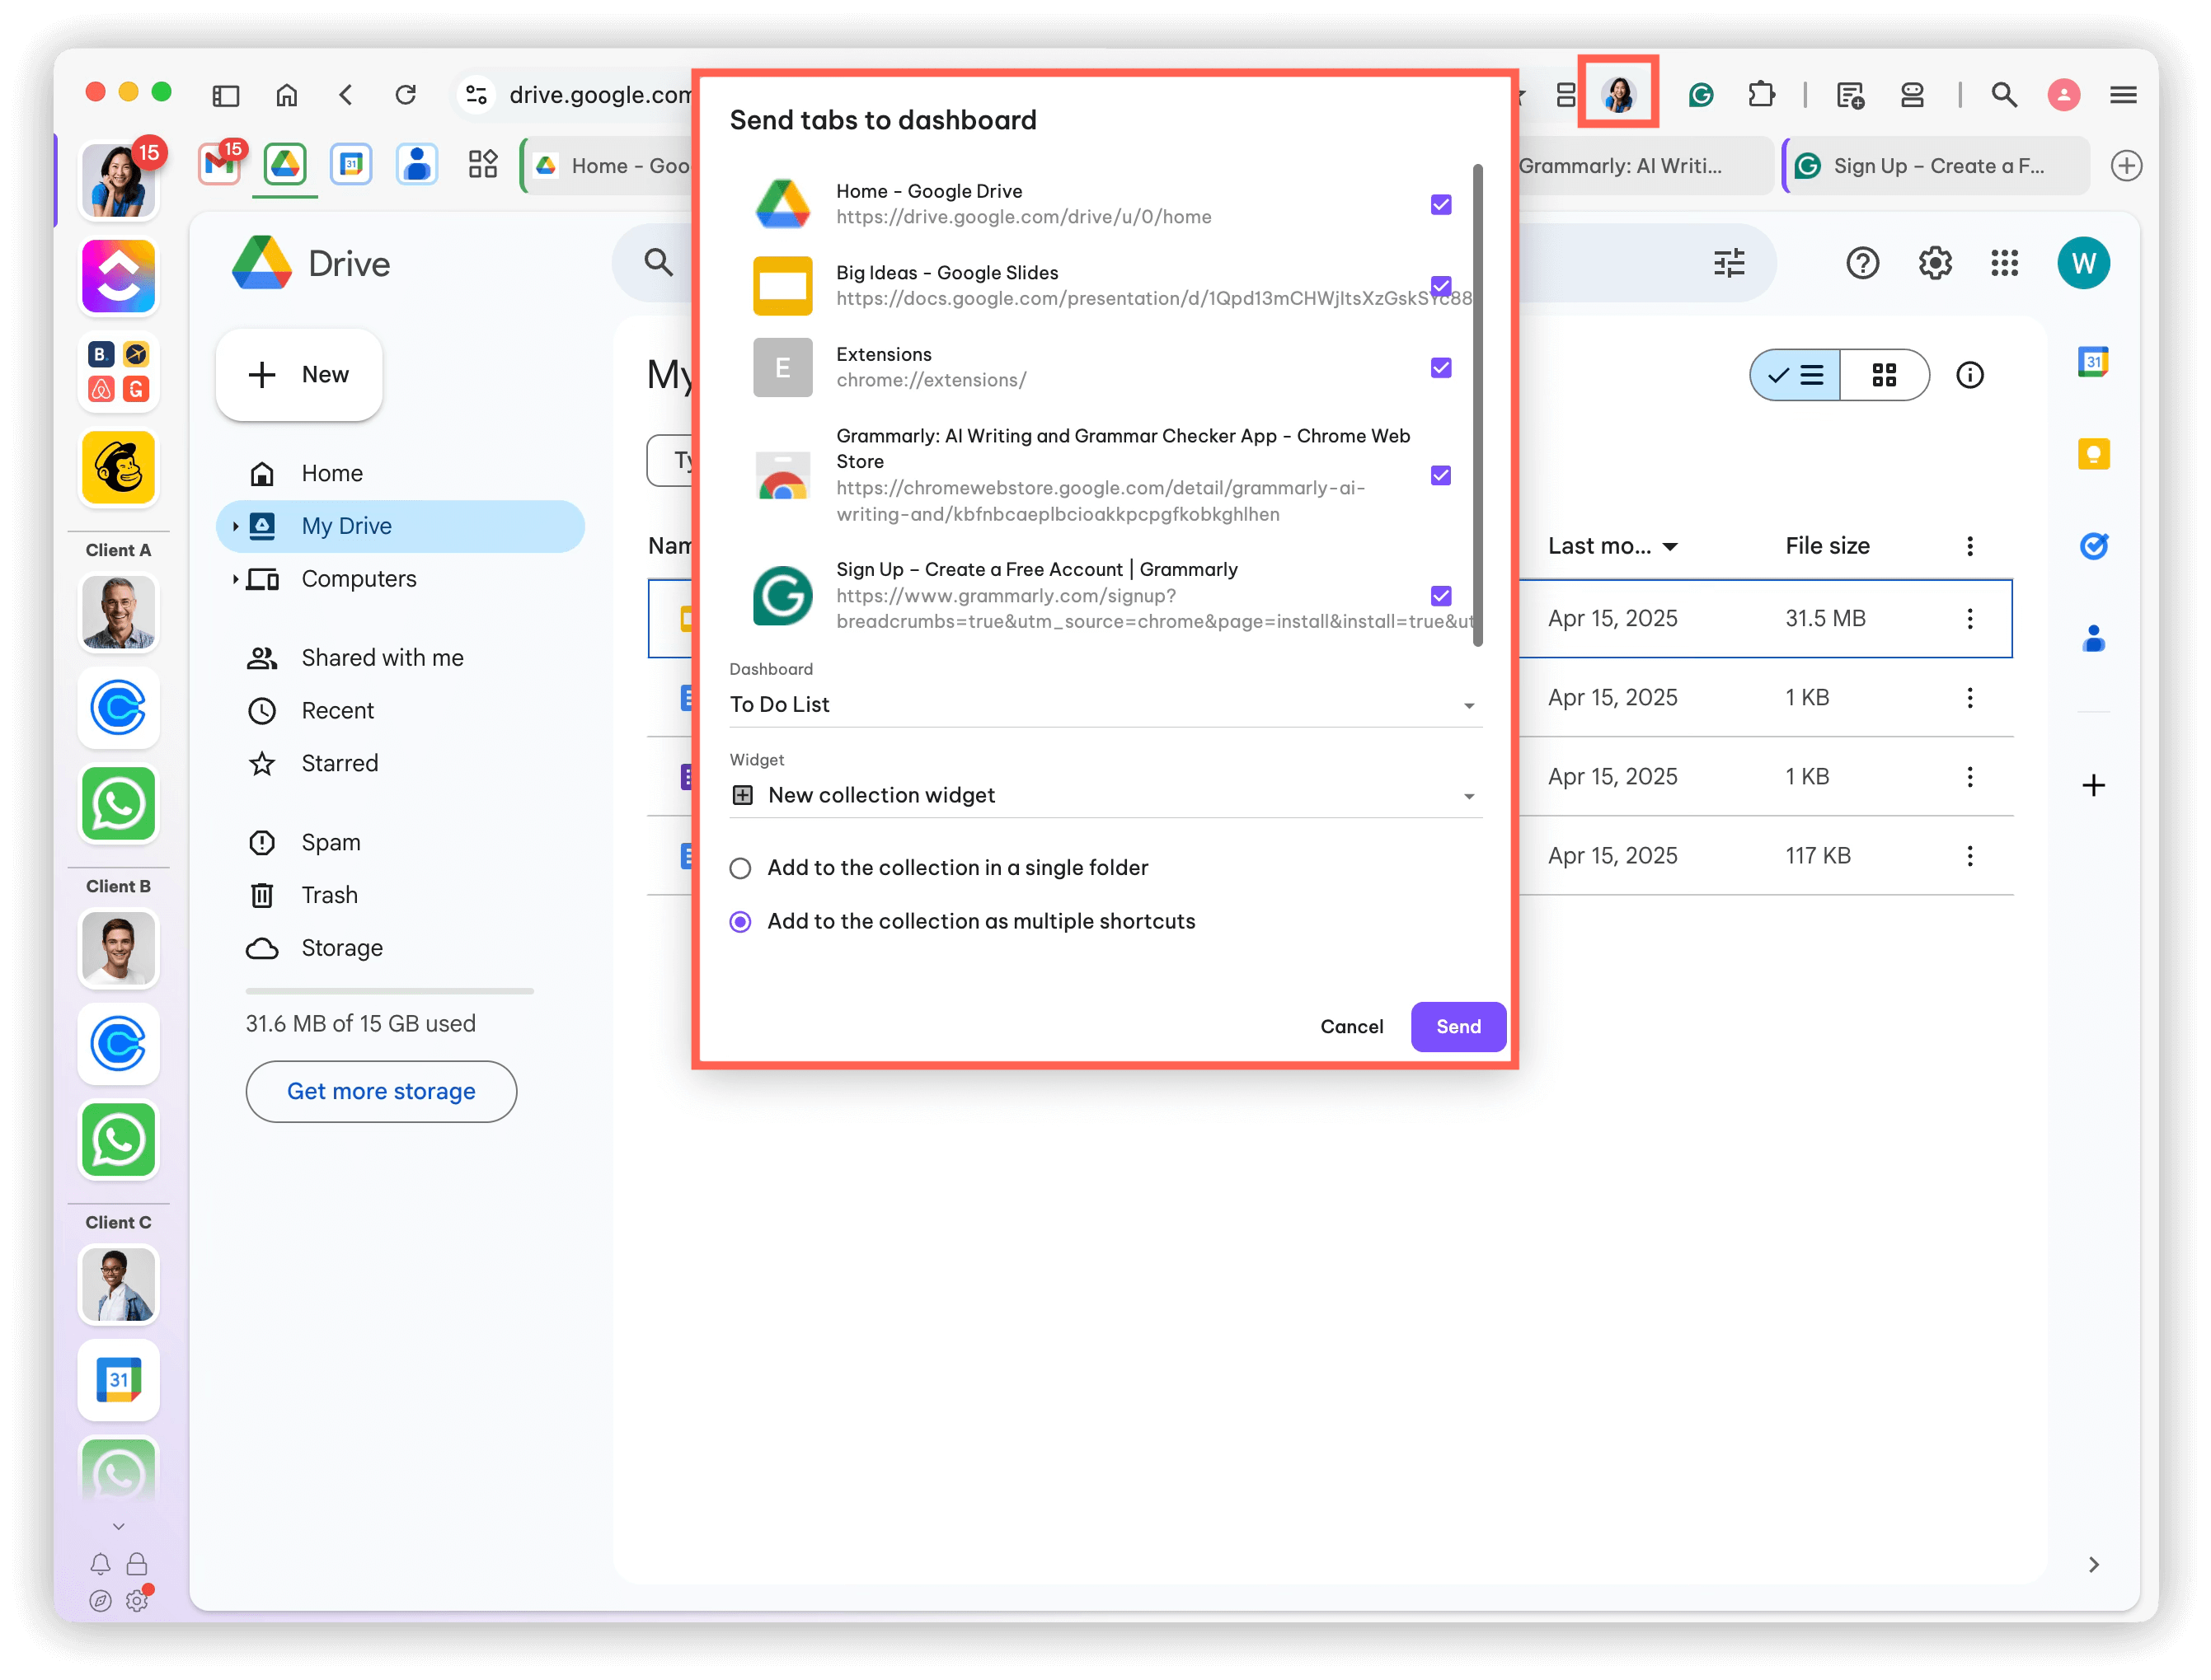This screenshot has height=1680, width=2211.
Task: Go back to previous page
Action: [x=346, y=94]
